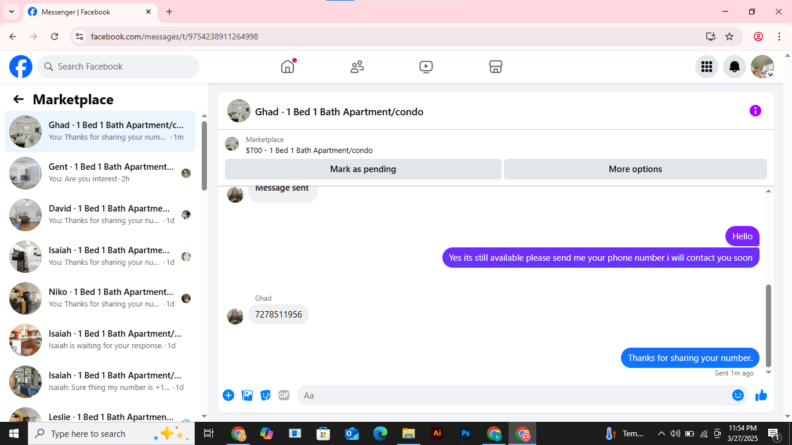
Task: Click the address bar URL
Action: (175, 37)
